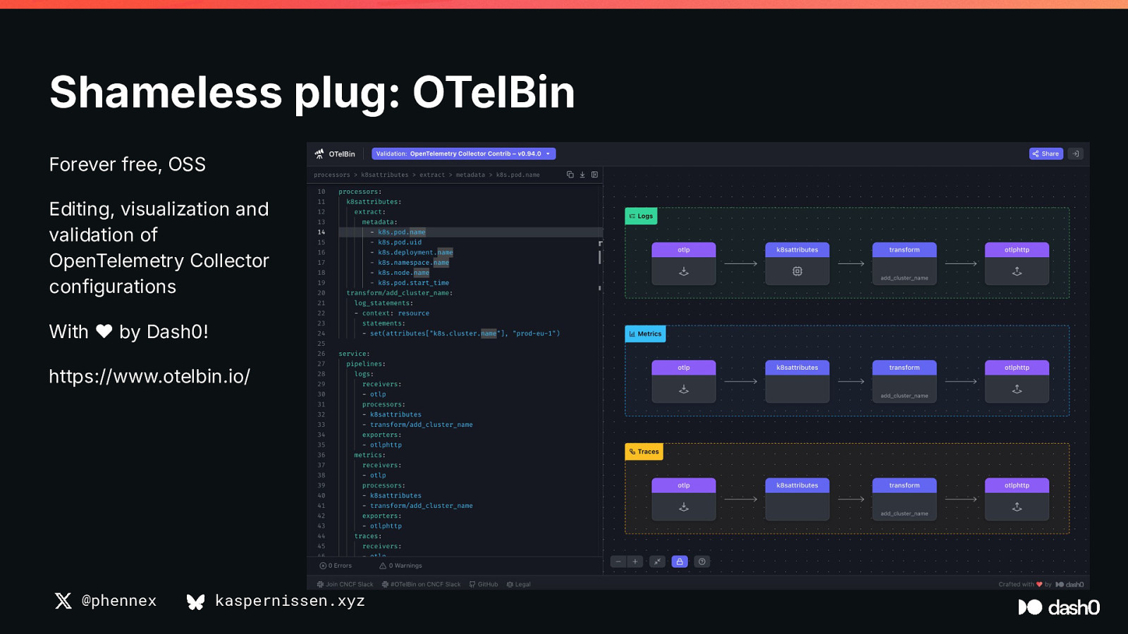This screenshot has height=634, width=1128.
Task: Zoom out the pipeline canvas
Action: point(618,561)
